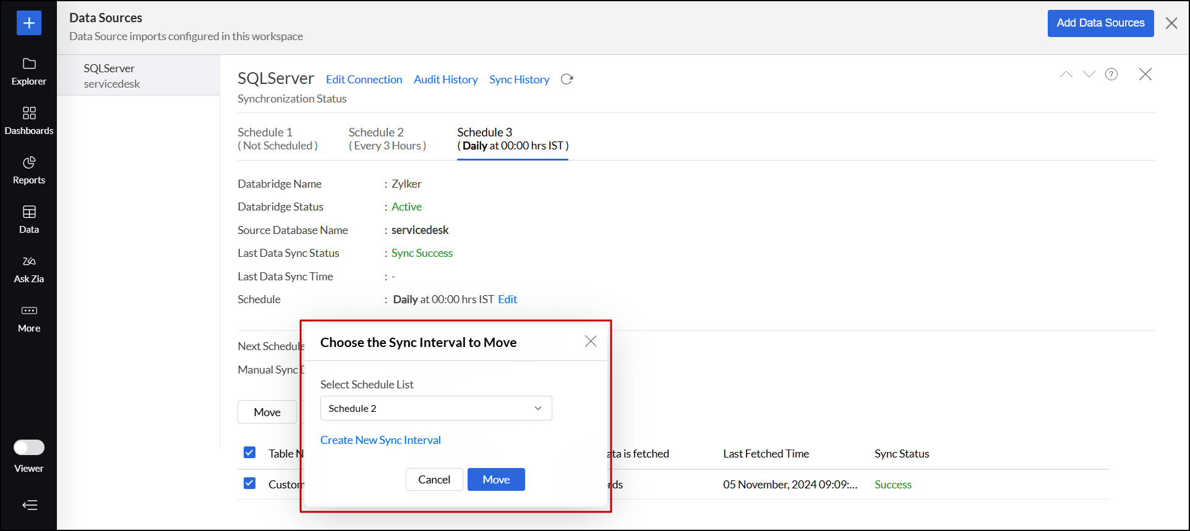Go to the previous data source using up chevron
The width and height of the screenshot is (1190, 531).
click(x=1066, y=75)
